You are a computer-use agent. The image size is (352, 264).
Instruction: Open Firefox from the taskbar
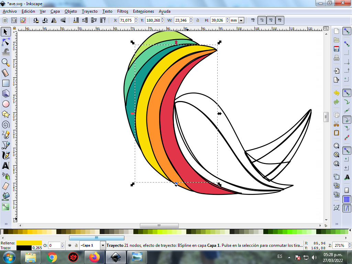(x=93, y=257)
